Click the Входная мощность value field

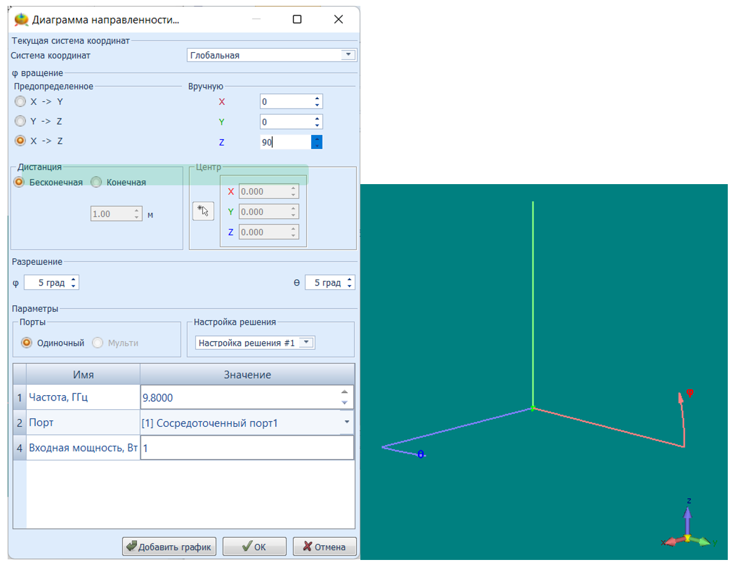[247, 448]
